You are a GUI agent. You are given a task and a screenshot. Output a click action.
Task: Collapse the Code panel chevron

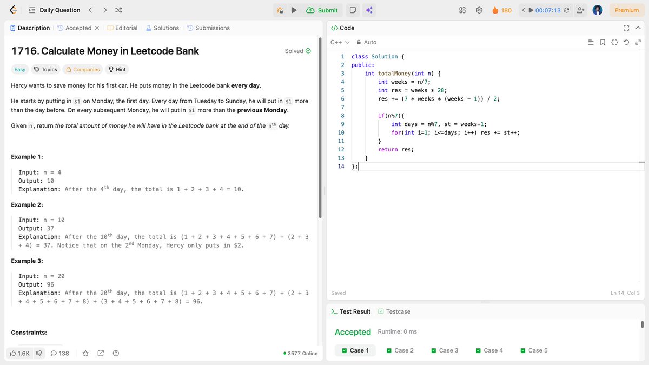click(638, 28)
